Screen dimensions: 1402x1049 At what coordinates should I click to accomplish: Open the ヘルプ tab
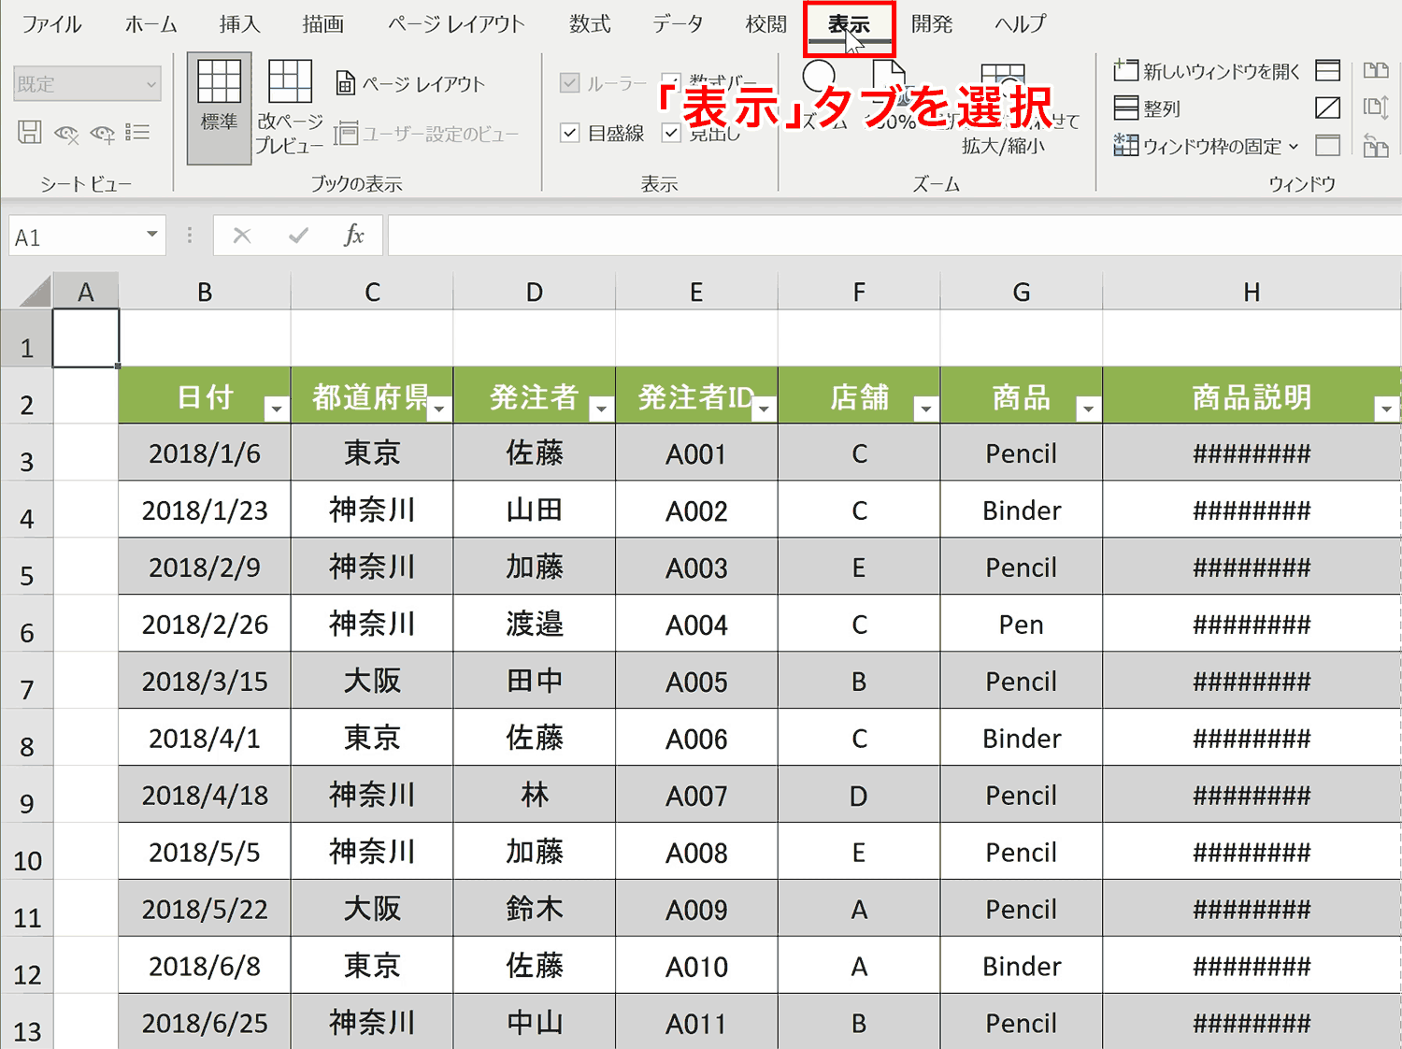(x=1020, y=24)
